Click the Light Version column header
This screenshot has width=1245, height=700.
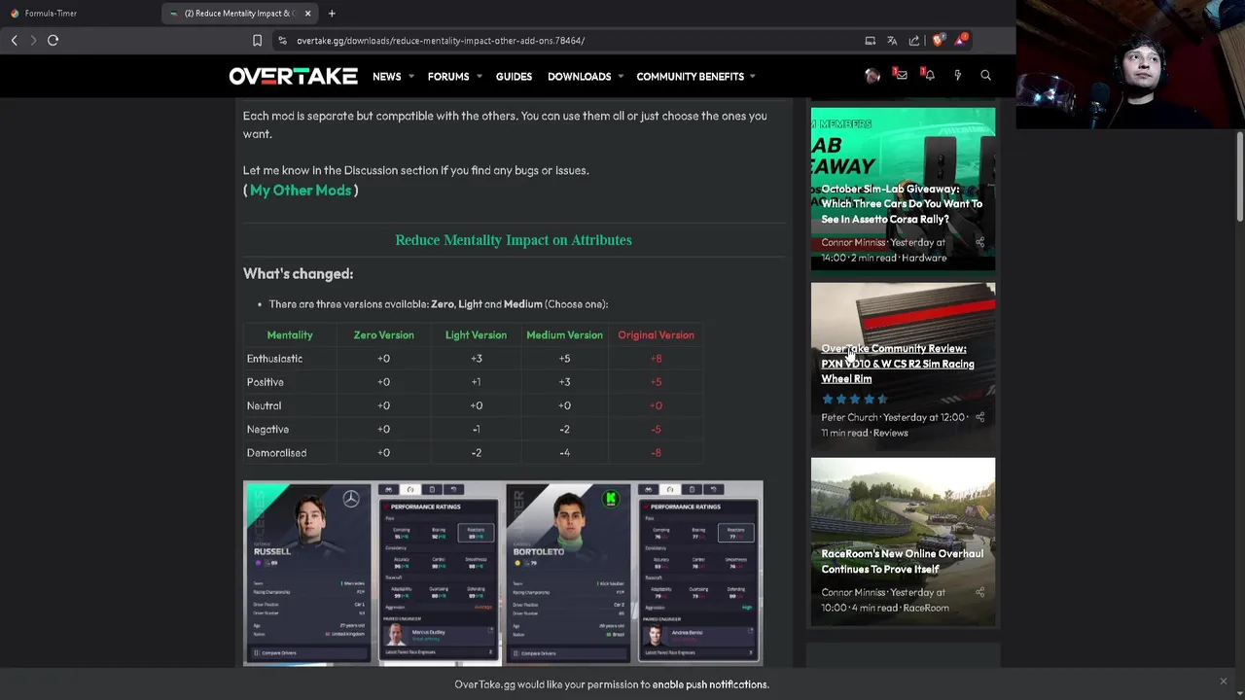[x=476, y=335]
